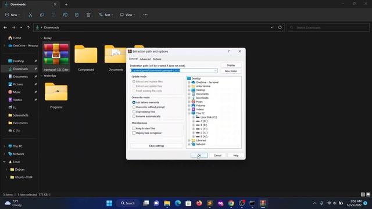Select the Downloads Explorer tab
This screenshot has height=209, width=372.
pyautogui.click(x=30, y=4)
